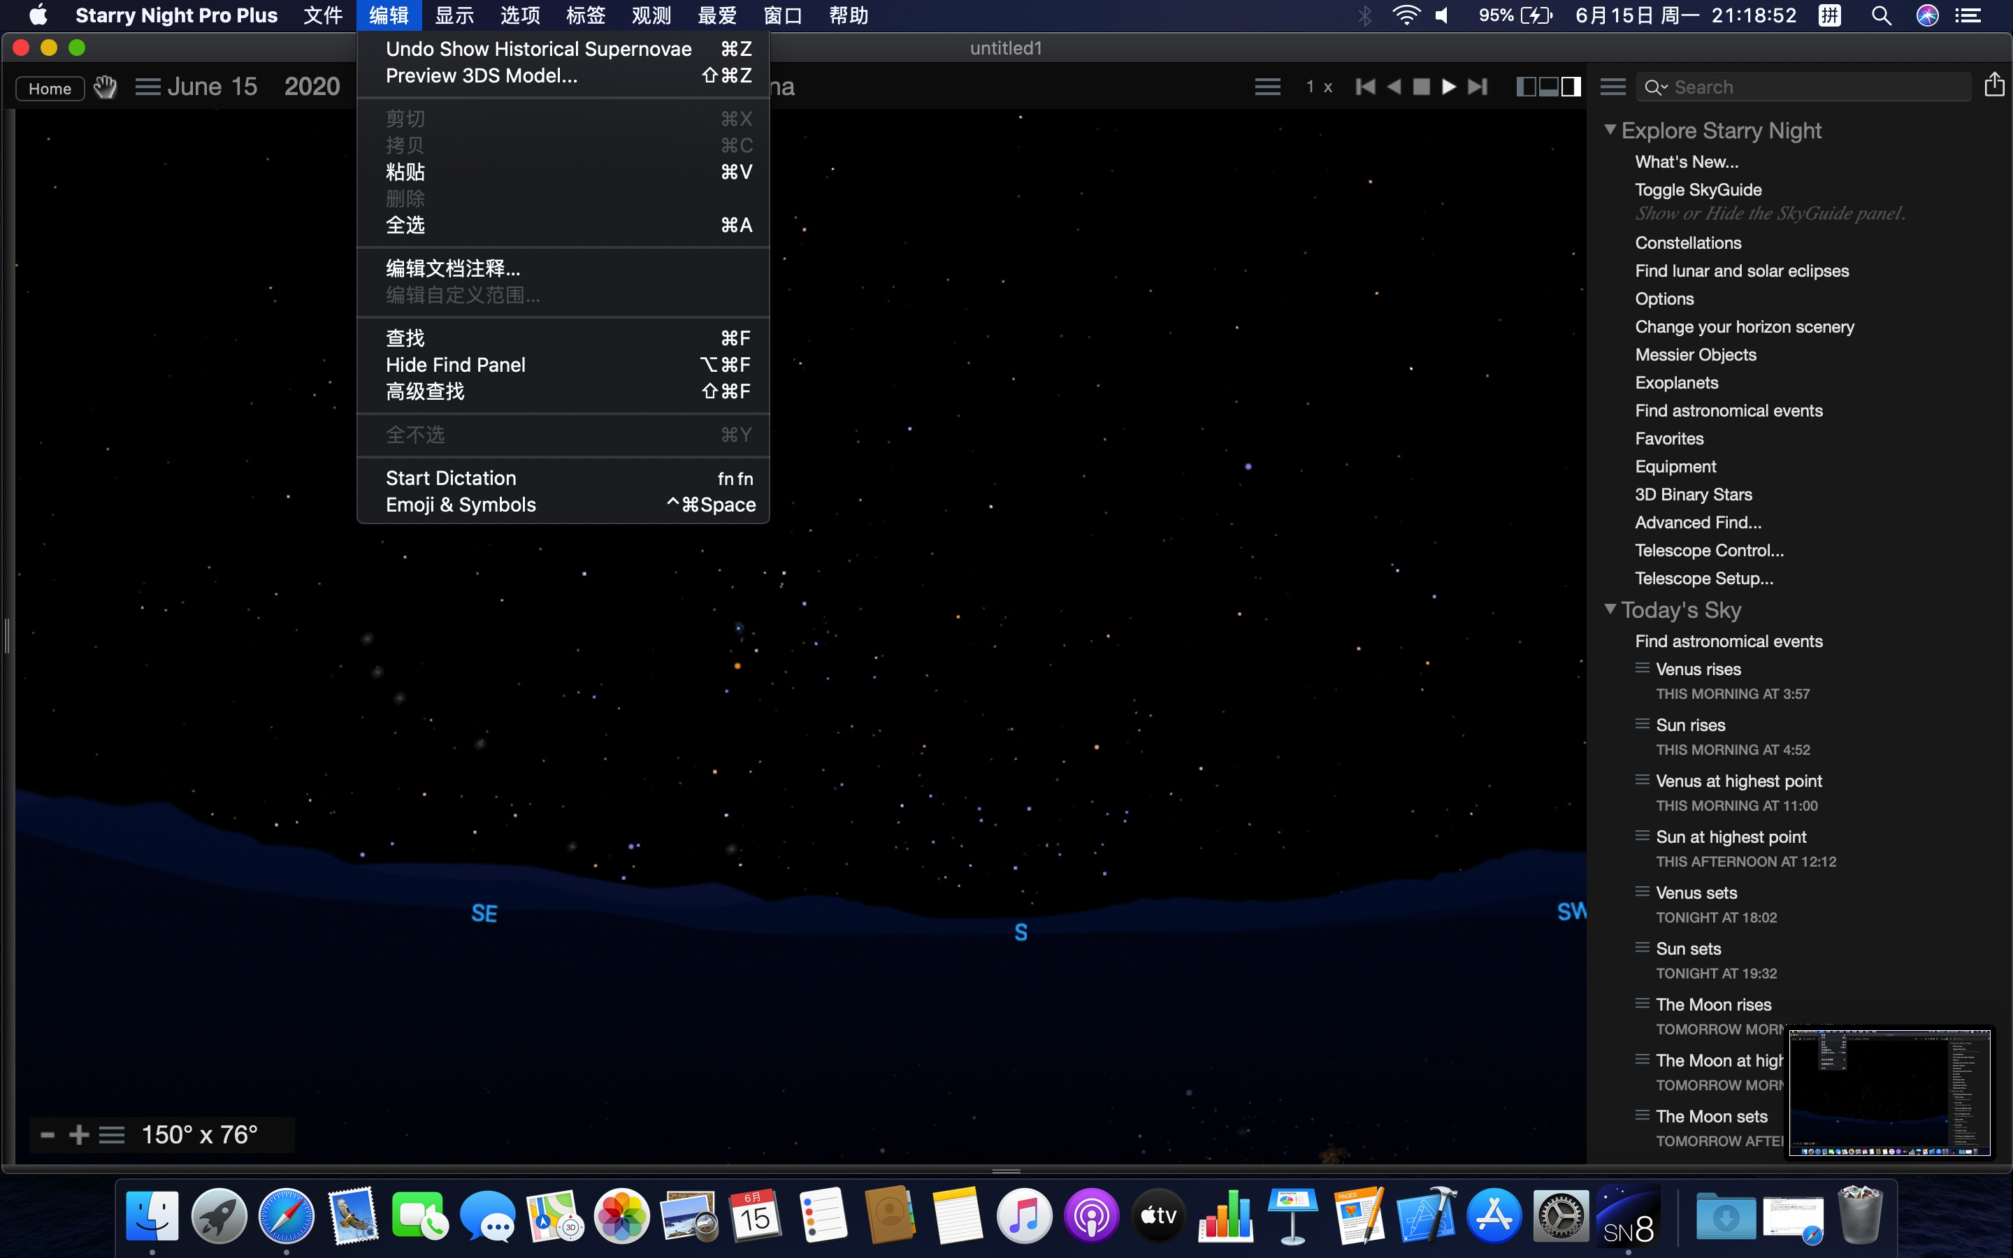Open the SkyGuide panel menu icon
Viewport: 2013px width, 1258px height.
pos(1613,87)
